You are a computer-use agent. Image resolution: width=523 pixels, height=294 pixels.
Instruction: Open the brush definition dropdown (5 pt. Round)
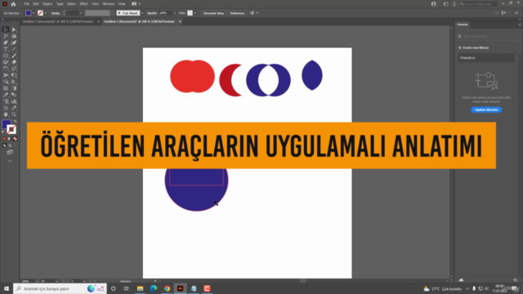pos(142,13)
